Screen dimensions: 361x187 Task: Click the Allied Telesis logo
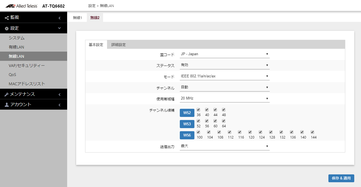(x=21, y=6)
